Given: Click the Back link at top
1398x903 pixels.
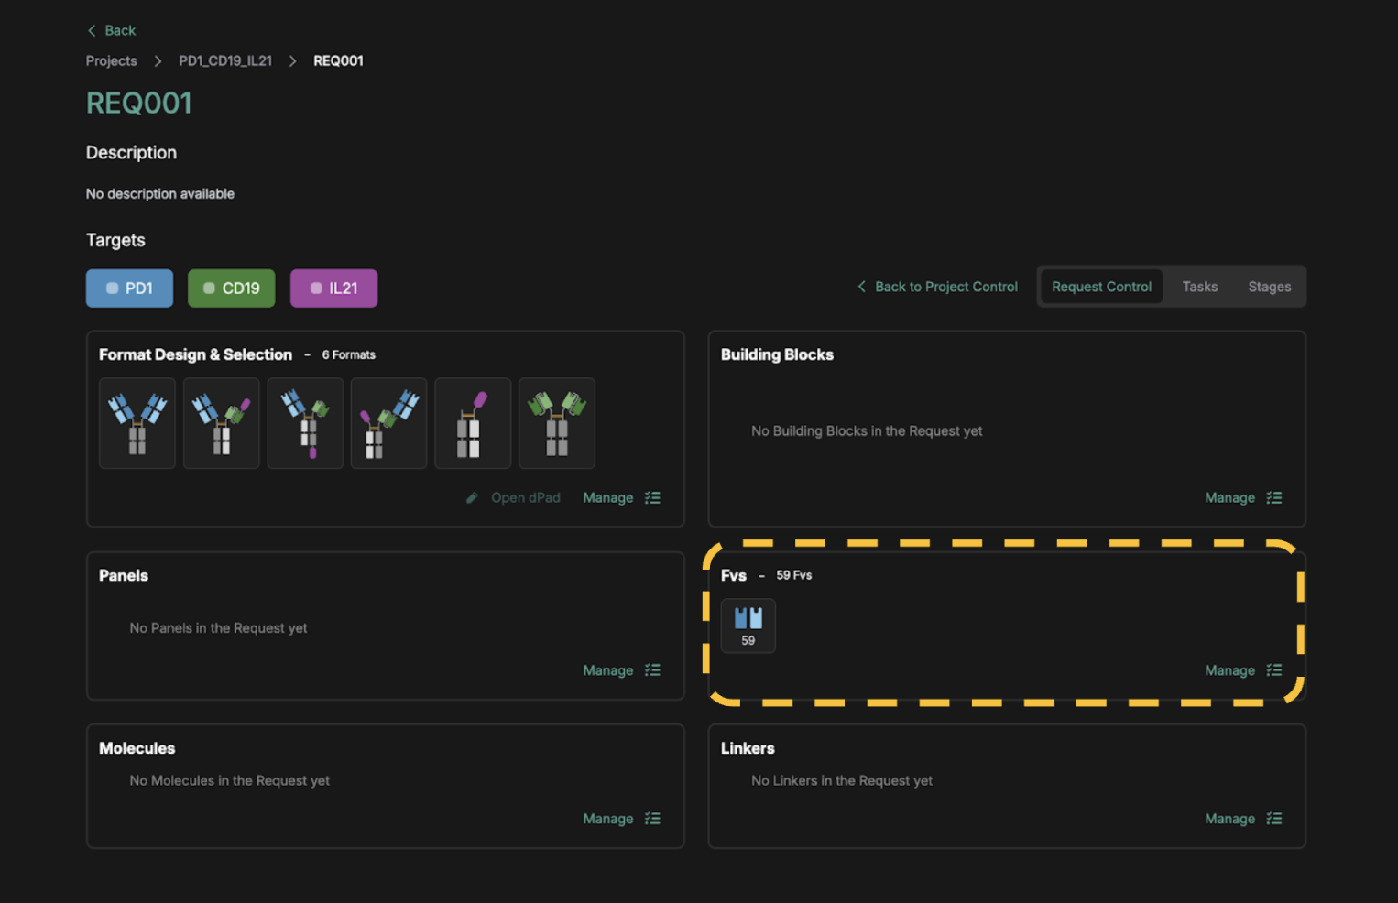Looking at the screenshot, I should pos(112,30).
